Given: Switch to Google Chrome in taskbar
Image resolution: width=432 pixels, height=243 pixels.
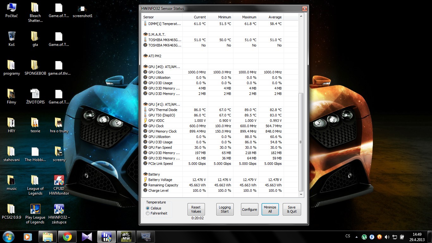Looking at the screenshot, I should pos(67,236).
